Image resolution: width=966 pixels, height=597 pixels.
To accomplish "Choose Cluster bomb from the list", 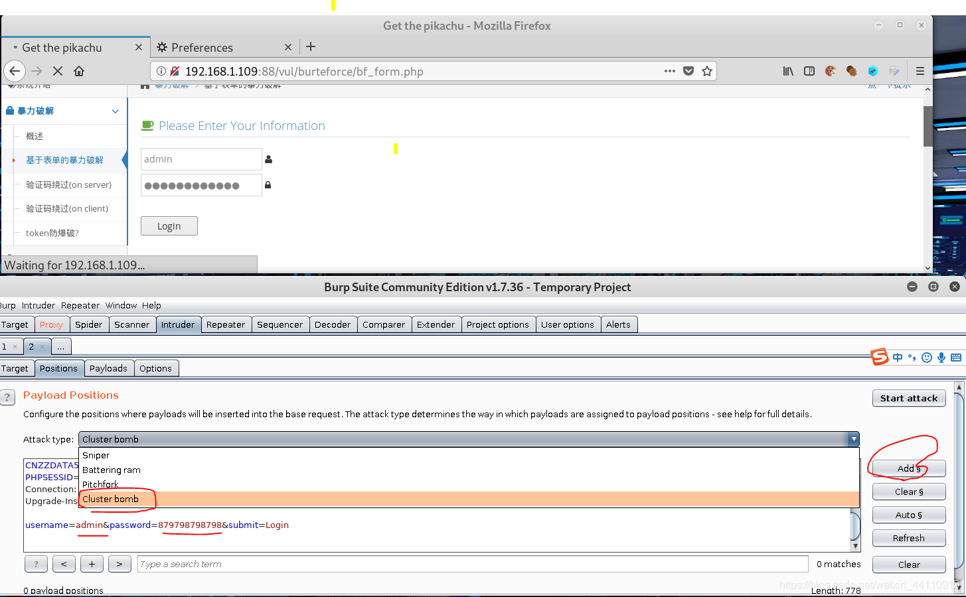I will click(468, 499).
